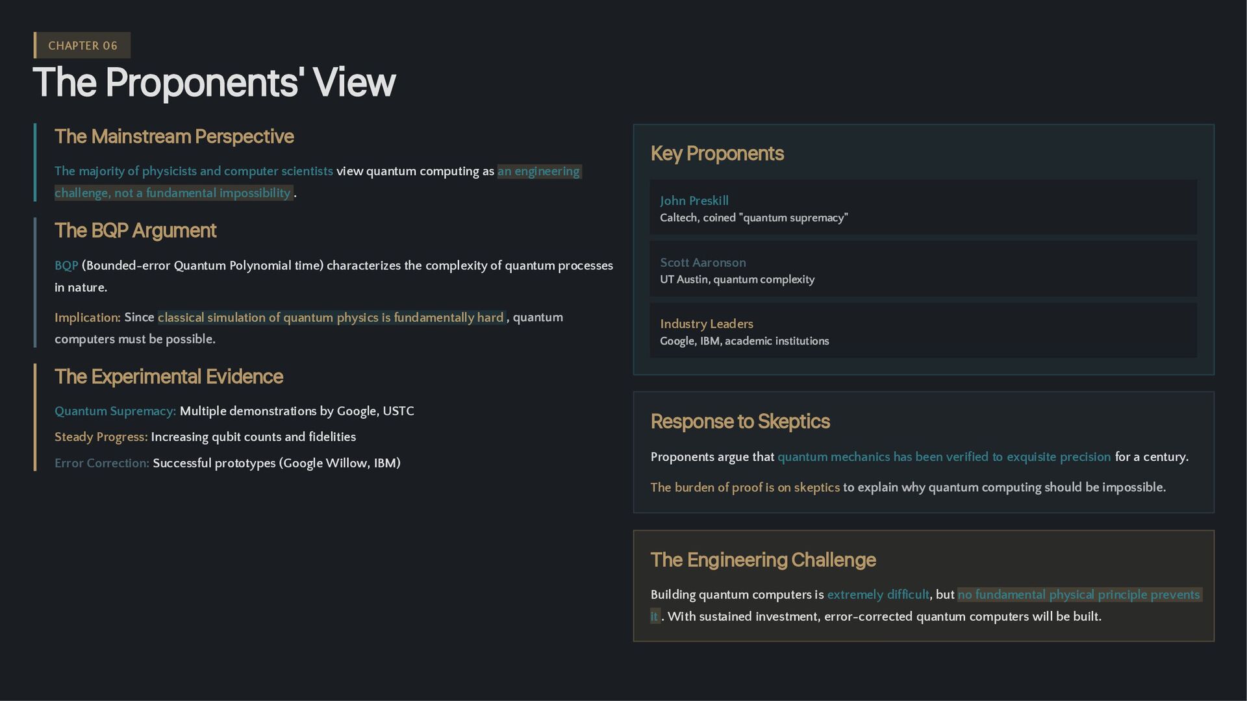
Task: Click the "extremely difficult" phrase
Action: coord(877,595)
